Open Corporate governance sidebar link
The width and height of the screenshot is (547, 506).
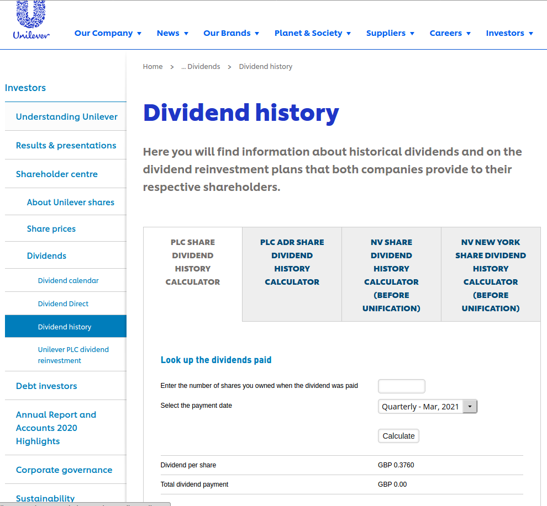(x=64, y=470)
